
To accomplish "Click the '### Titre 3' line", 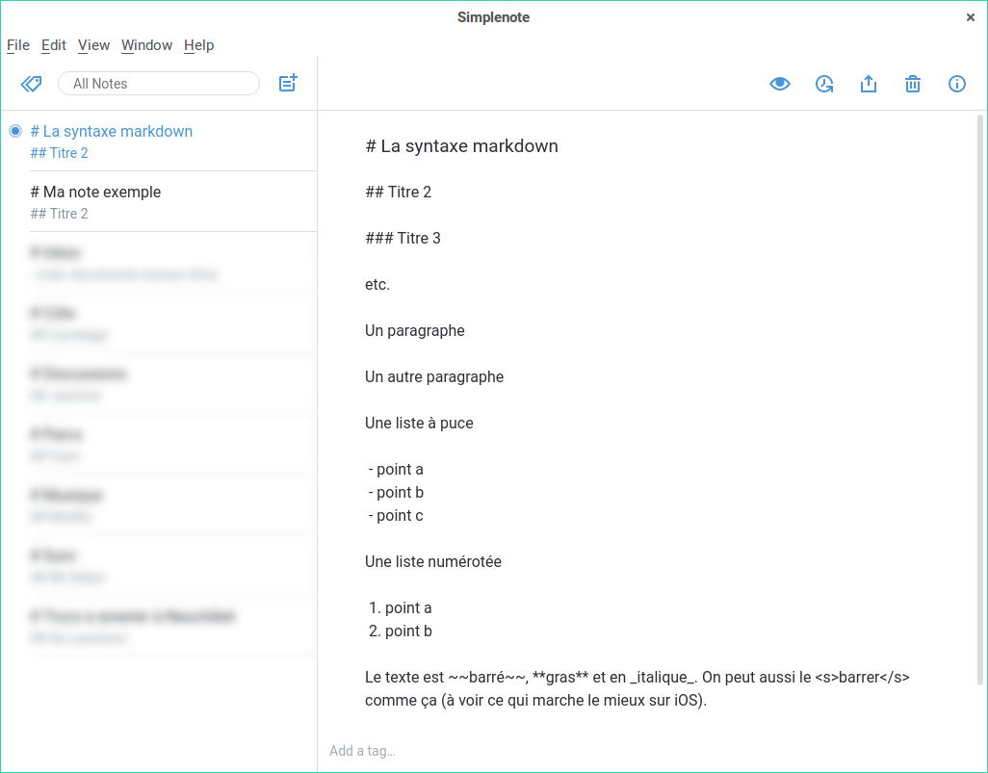I will coord(403,238).
